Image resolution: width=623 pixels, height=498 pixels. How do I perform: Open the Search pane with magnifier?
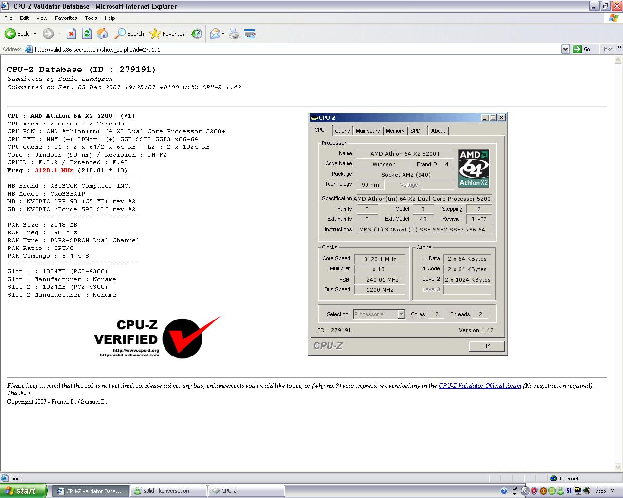(129, 34)
